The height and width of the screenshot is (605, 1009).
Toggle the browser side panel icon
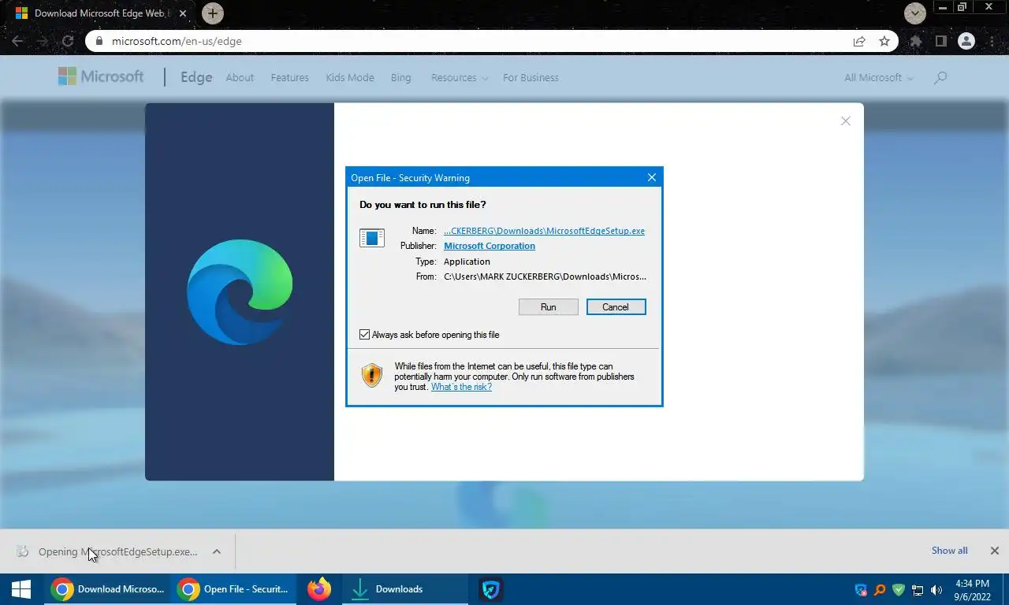pyautogui.click(x=940, y=41)
